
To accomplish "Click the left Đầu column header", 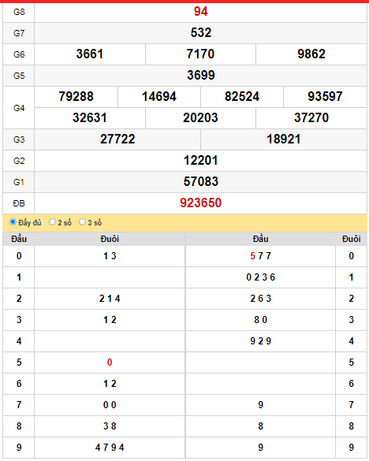I will pyautogui.click(x=19, y=239).
